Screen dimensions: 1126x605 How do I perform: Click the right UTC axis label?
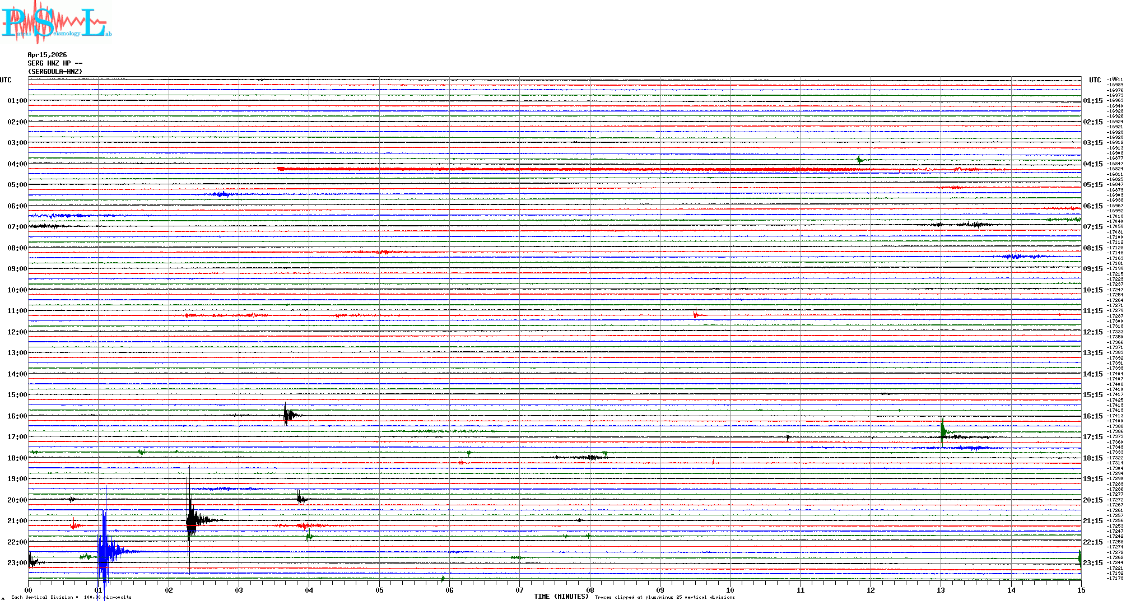[1095, 80]
